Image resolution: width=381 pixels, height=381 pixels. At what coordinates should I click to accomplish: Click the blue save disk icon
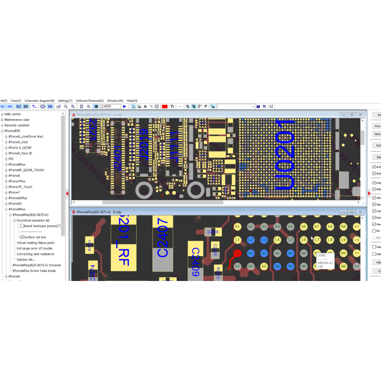[258, 107]
